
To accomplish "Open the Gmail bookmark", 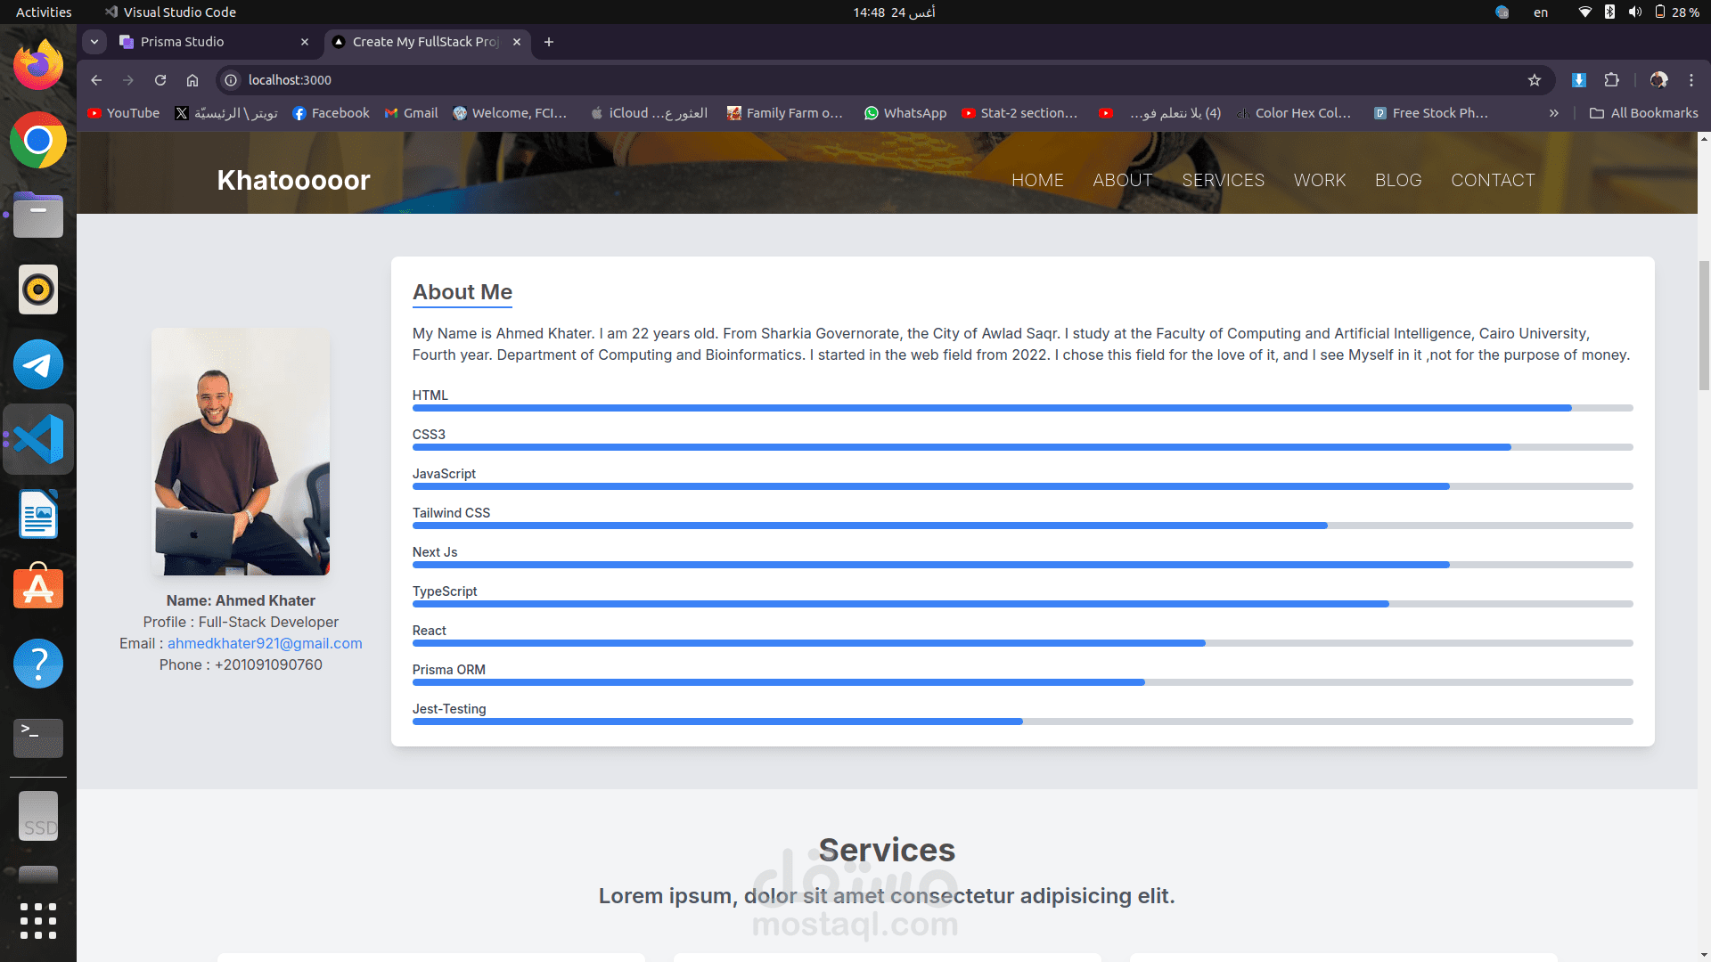I will click(x=411, y=113).
